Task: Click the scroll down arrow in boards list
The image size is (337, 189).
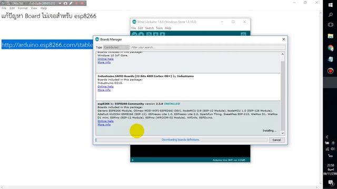Action: [283, 133]
